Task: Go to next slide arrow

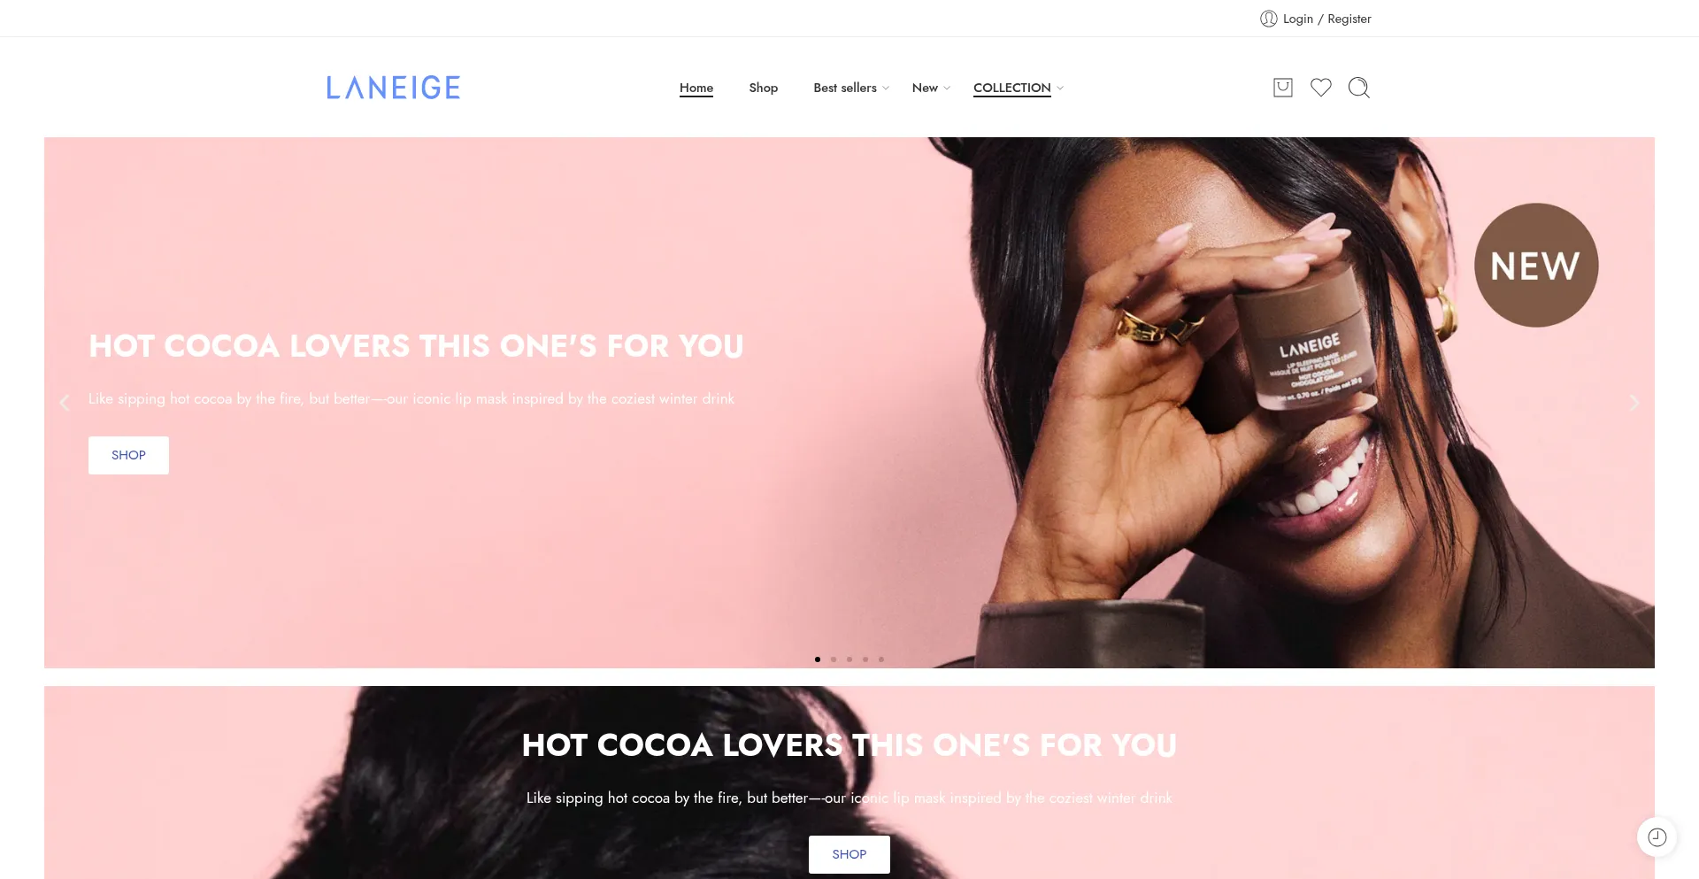Action: tap(1634, 403)
